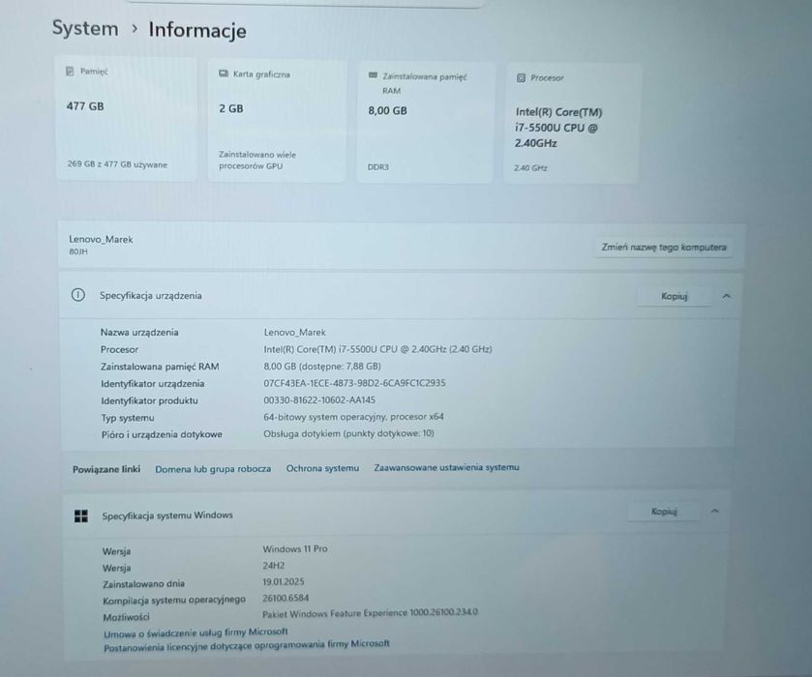Click the installed RAM memory icon
The image size is (812, 677).
(373, 75)
